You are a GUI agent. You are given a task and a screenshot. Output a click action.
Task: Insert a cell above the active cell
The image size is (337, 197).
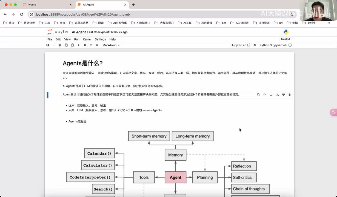coord(277,95)
